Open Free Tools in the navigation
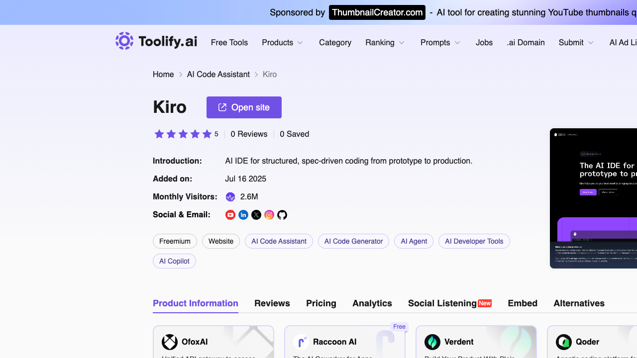 (x=229, y=43)
